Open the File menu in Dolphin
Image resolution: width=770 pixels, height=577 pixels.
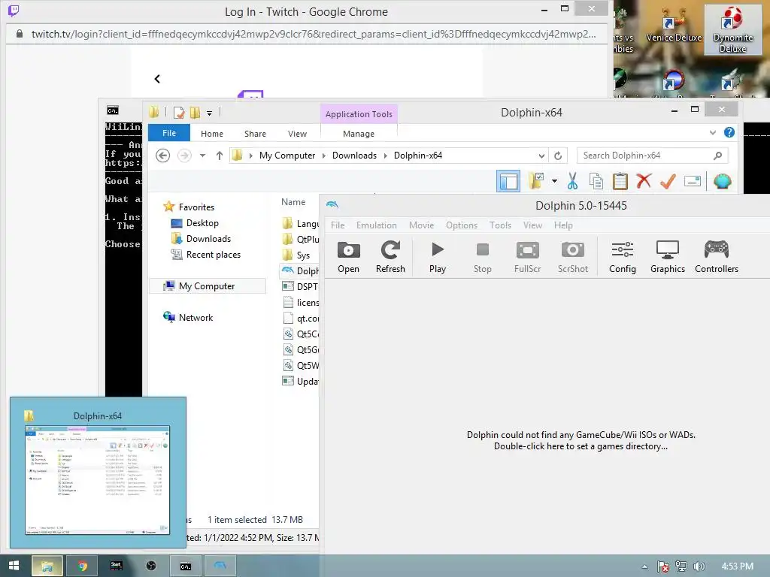tap(338, 225)
